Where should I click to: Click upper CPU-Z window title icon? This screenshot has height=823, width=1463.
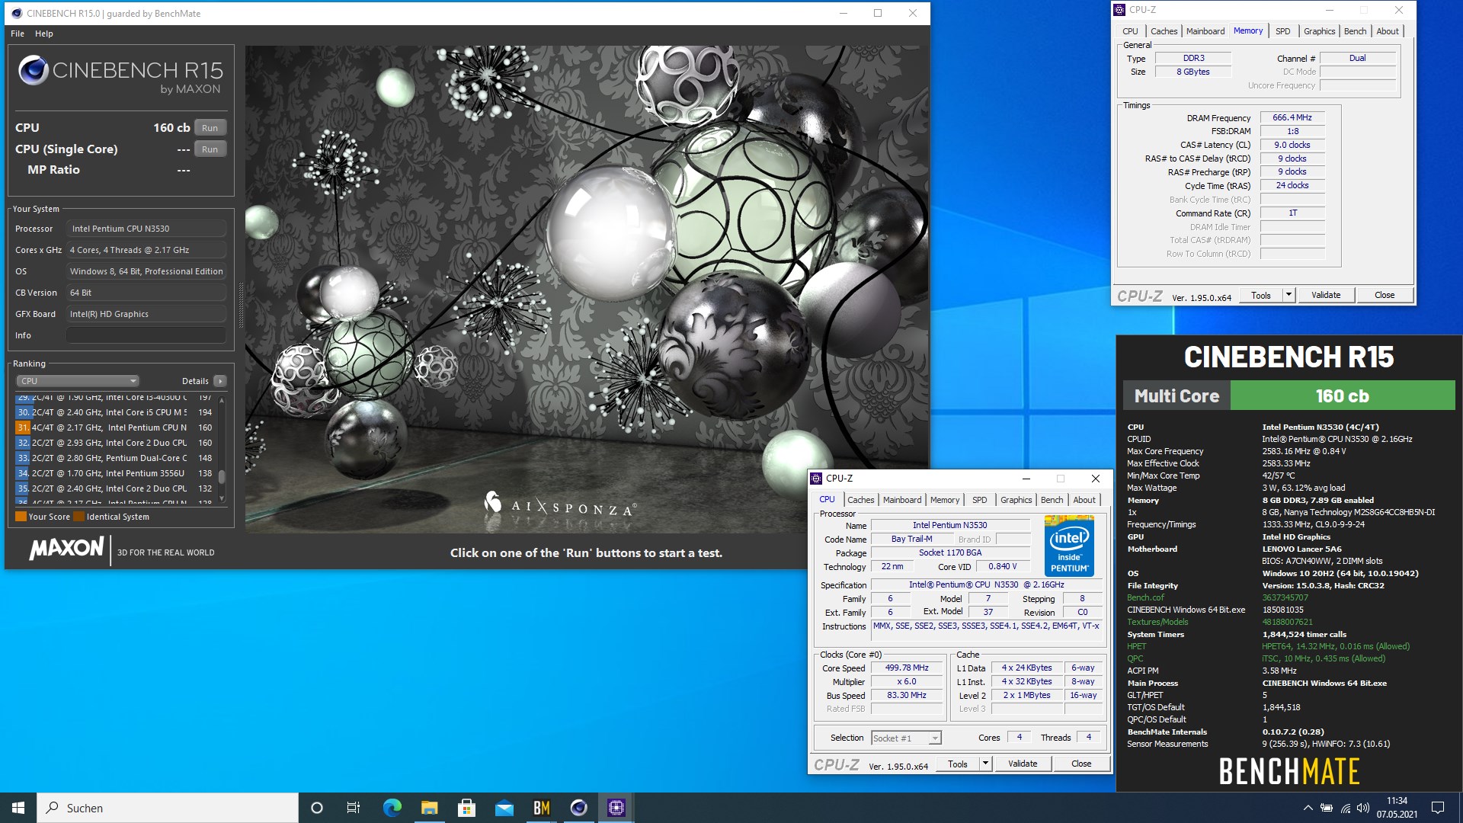1119,10
